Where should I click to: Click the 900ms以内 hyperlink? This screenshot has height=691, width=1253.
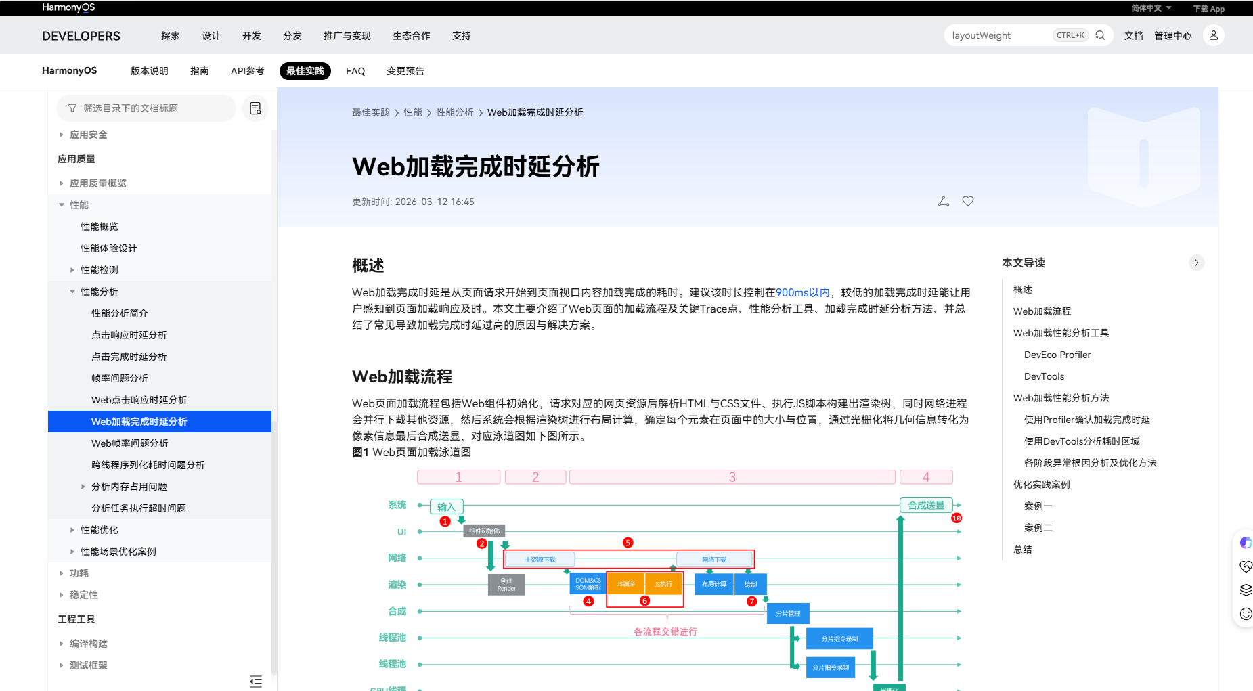[803, 292]
